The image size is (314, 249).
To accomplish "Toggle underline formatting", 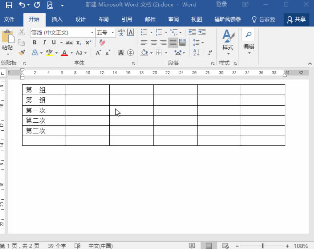I will pos(54,43).
